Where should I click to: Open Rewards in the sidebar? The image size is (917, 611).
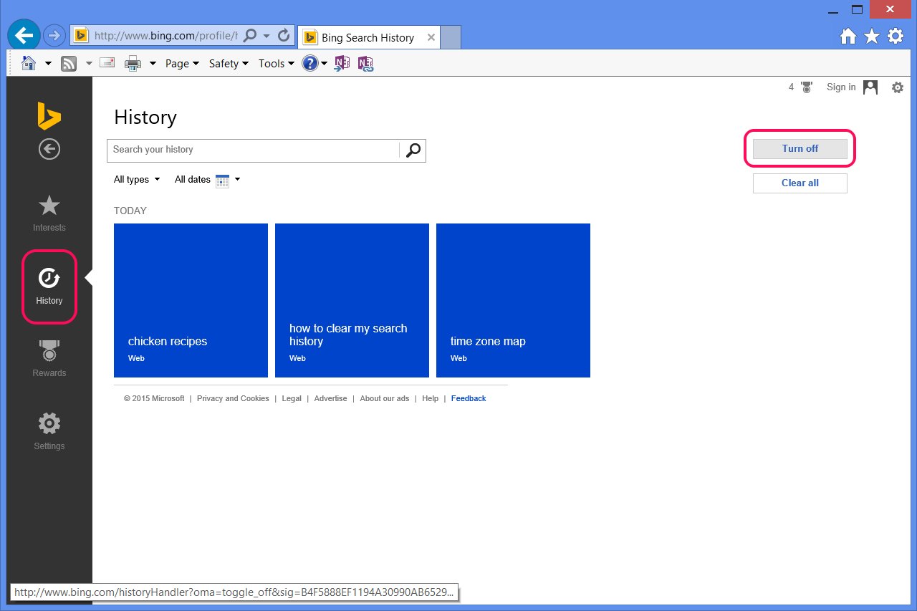[x=49, y=359]
